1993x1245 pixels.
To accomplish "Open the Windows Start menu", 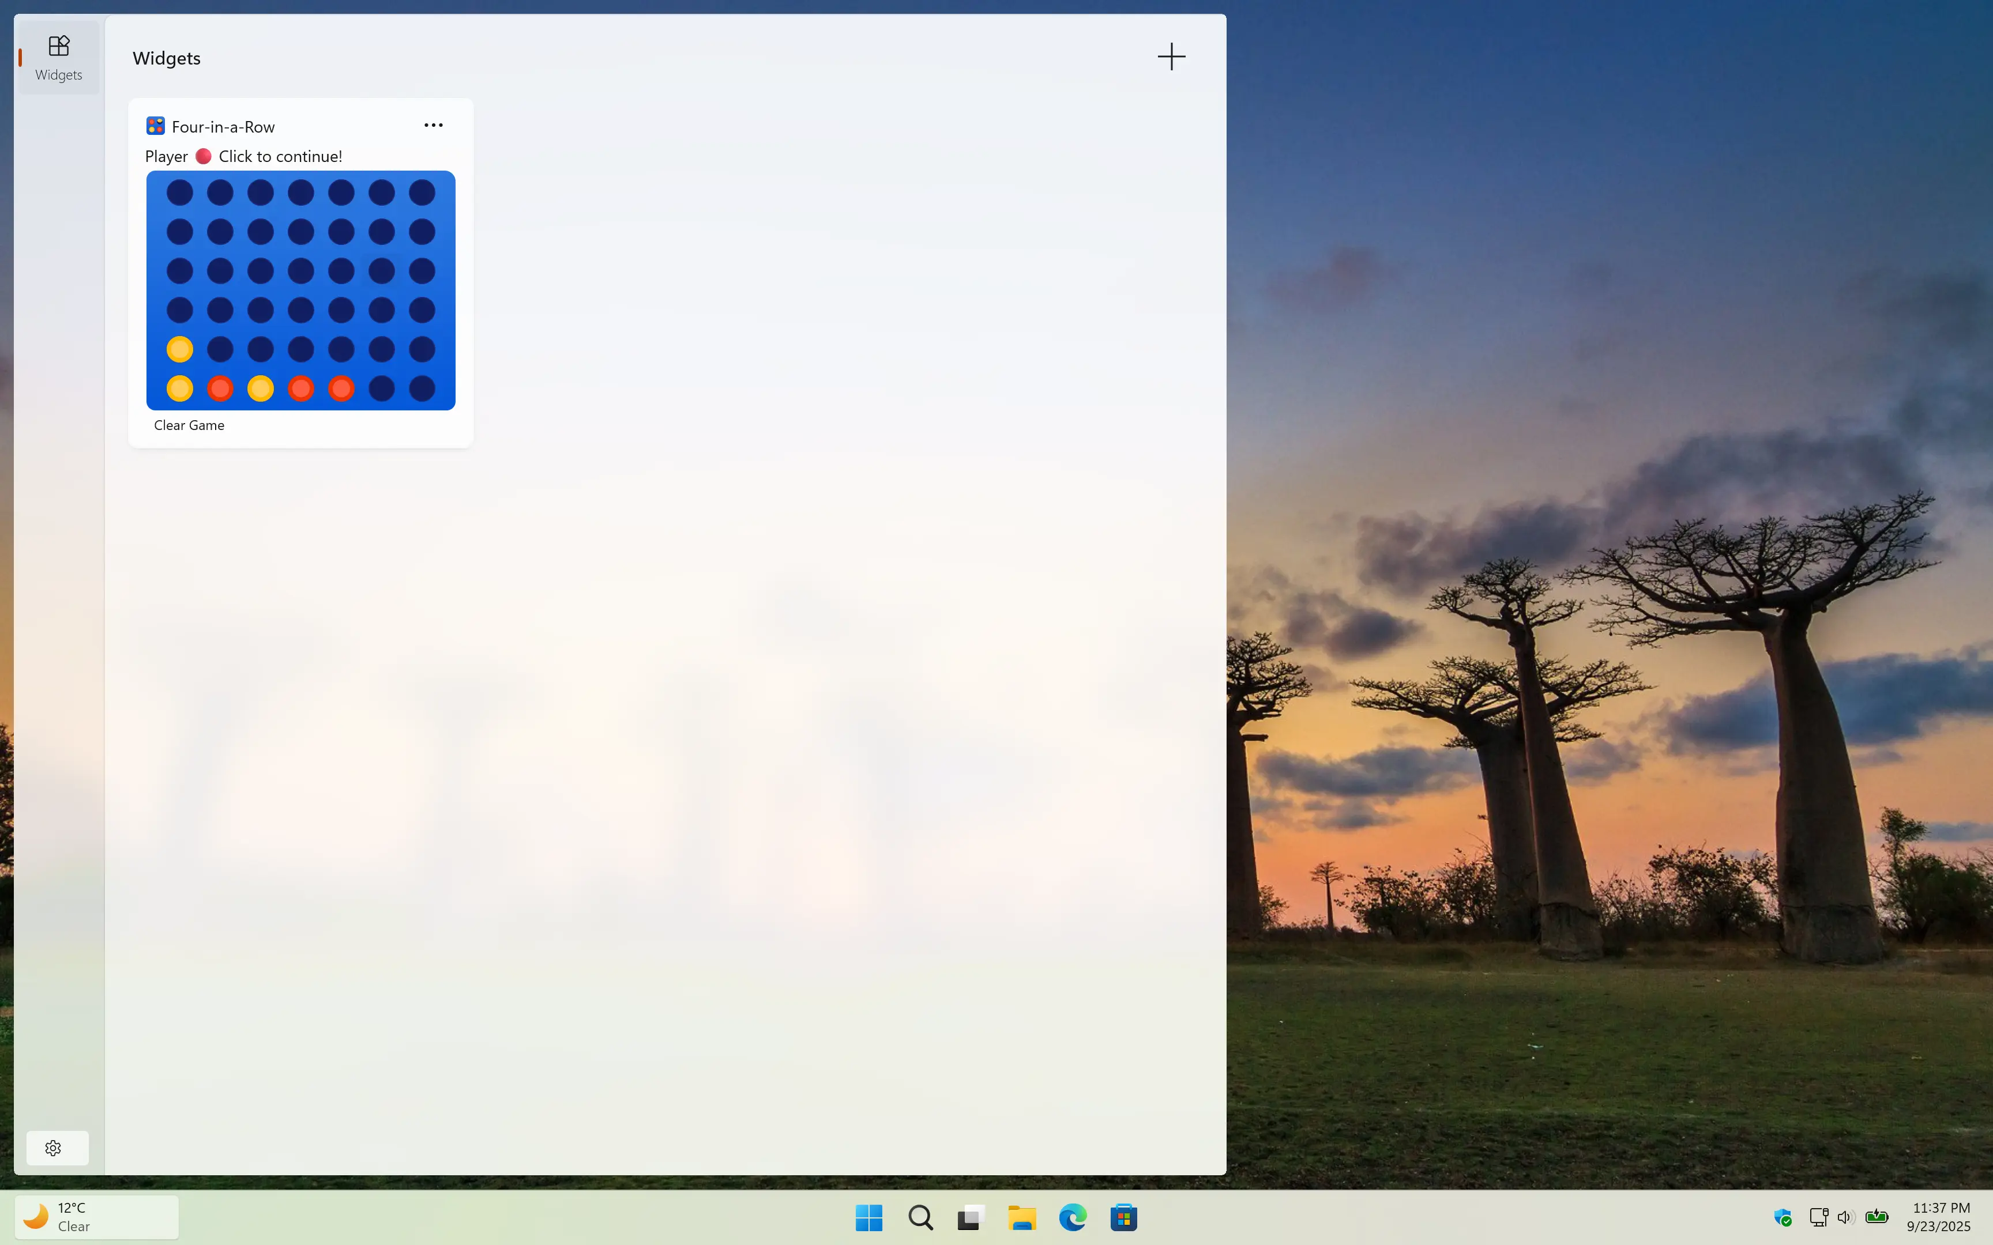I will 869,1217.
